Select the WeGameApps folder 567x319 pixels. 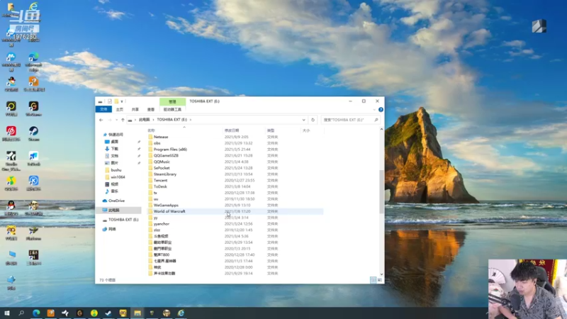(x=166, y=205)
